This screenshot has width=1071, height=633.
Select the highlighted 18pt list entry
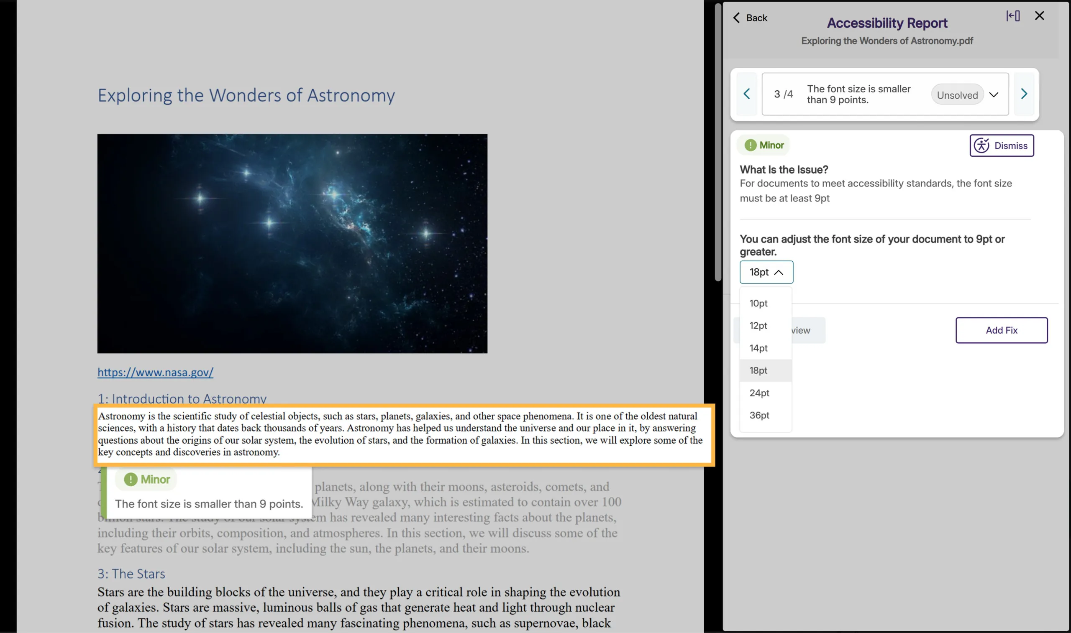coord(758,370)
